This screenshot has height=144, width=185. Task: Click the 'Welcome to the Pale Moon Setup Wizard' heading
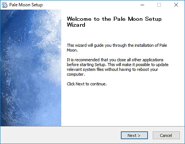point(114,22)
